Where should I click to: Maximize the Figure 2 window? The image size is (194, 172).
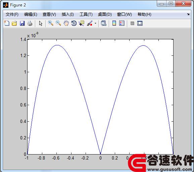tap(171, 3)
